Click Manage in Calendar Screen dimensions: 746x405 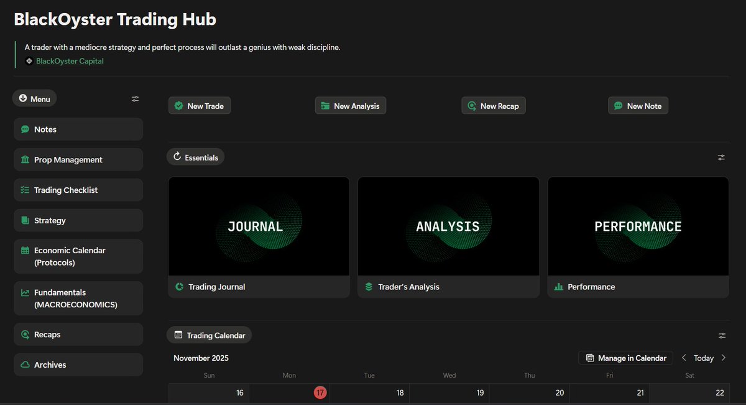[x=625, y=358]
